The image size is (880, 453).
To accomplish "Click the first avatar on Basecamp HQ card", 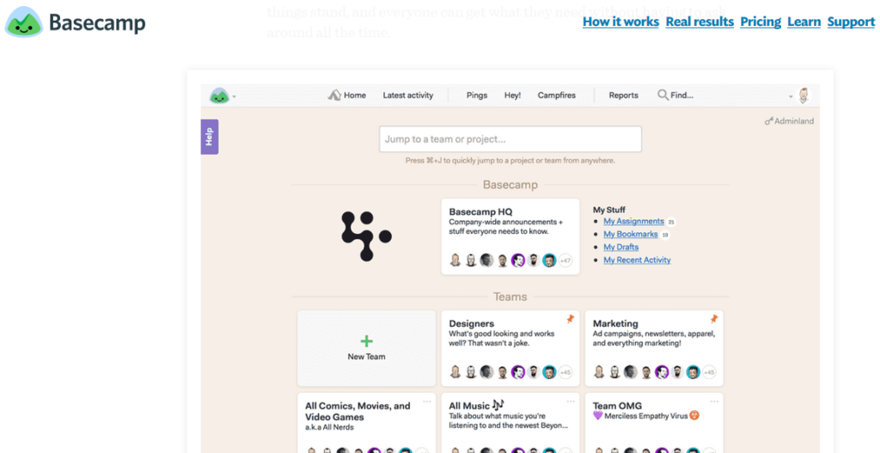I will click(x=455, y=260).
